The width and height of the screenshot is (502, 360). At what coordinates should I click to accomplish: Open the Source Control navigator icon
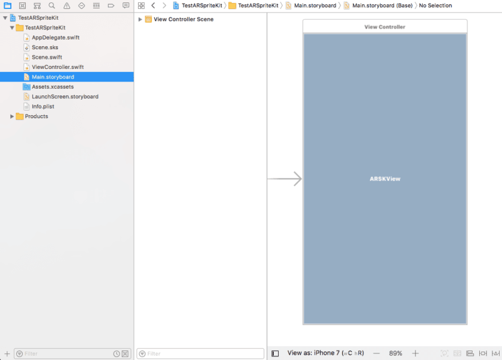coord(22,5)
